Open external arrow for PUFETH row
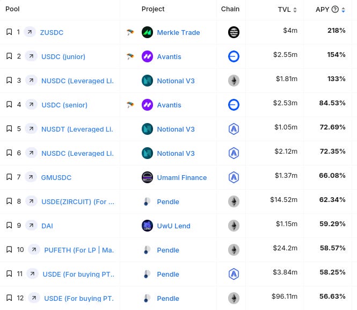357x310 pixels. [34, 249]
